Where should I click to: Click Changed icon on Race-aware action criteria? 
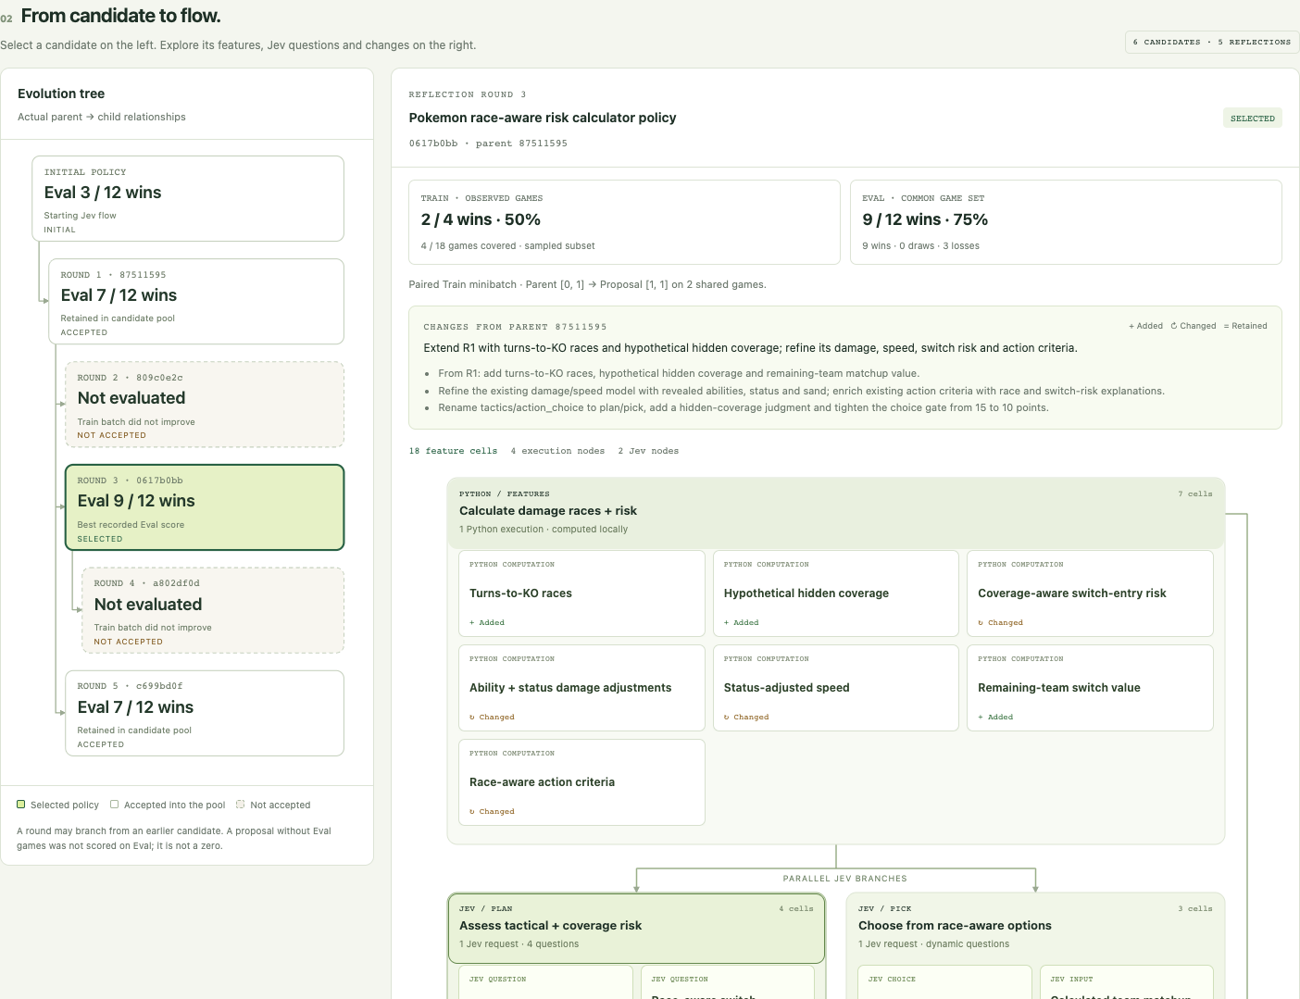tap(472, 812)
